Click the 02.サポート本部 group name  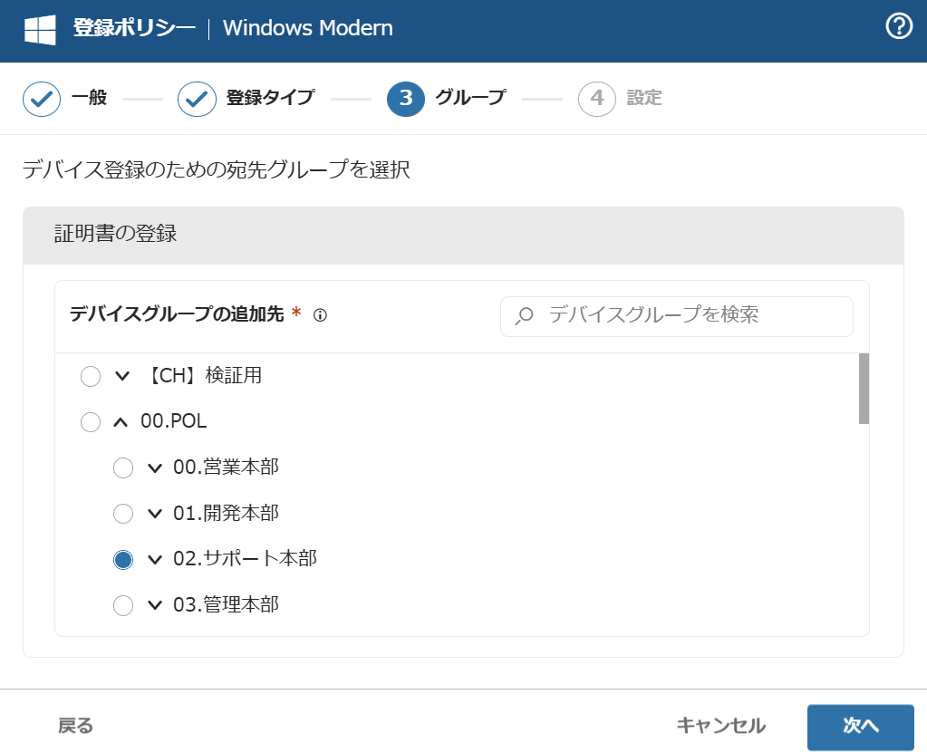245,559
